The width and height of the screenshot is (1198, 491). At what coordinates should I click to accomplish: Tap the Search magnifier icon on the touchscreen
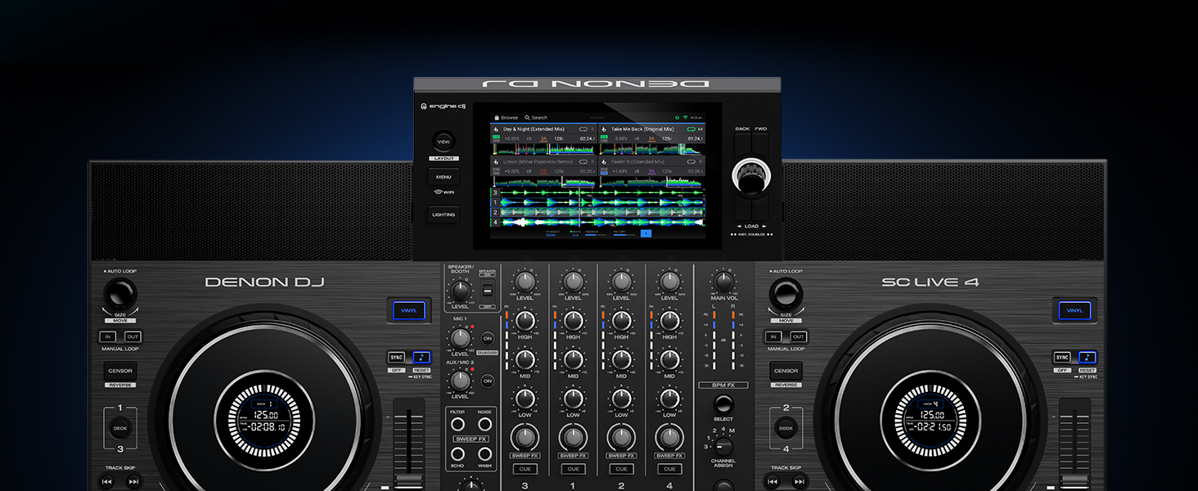point(527,117)
